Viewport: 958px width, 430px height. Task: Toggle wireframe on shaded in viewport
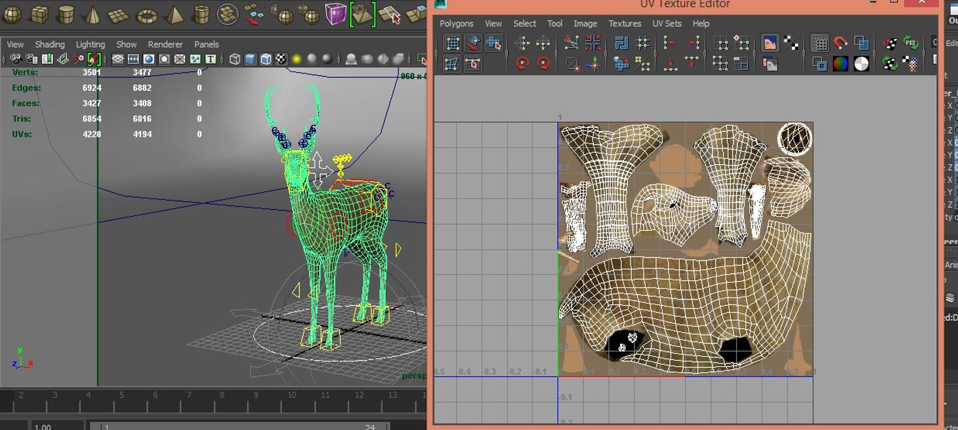click(266, 59)
